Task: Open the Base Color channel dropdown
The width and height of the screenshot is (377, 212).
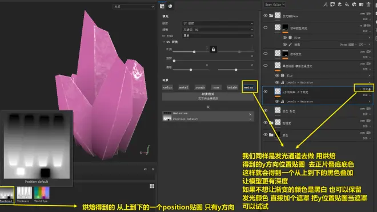Action: coord(274,5)
